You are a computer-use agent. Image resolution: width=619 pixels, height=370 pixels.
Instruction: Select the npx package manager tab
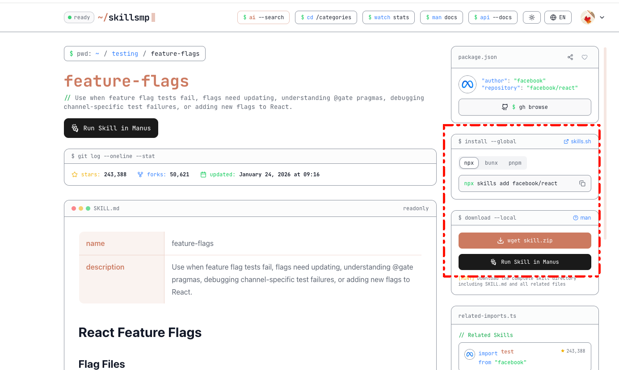coord(469,163)
